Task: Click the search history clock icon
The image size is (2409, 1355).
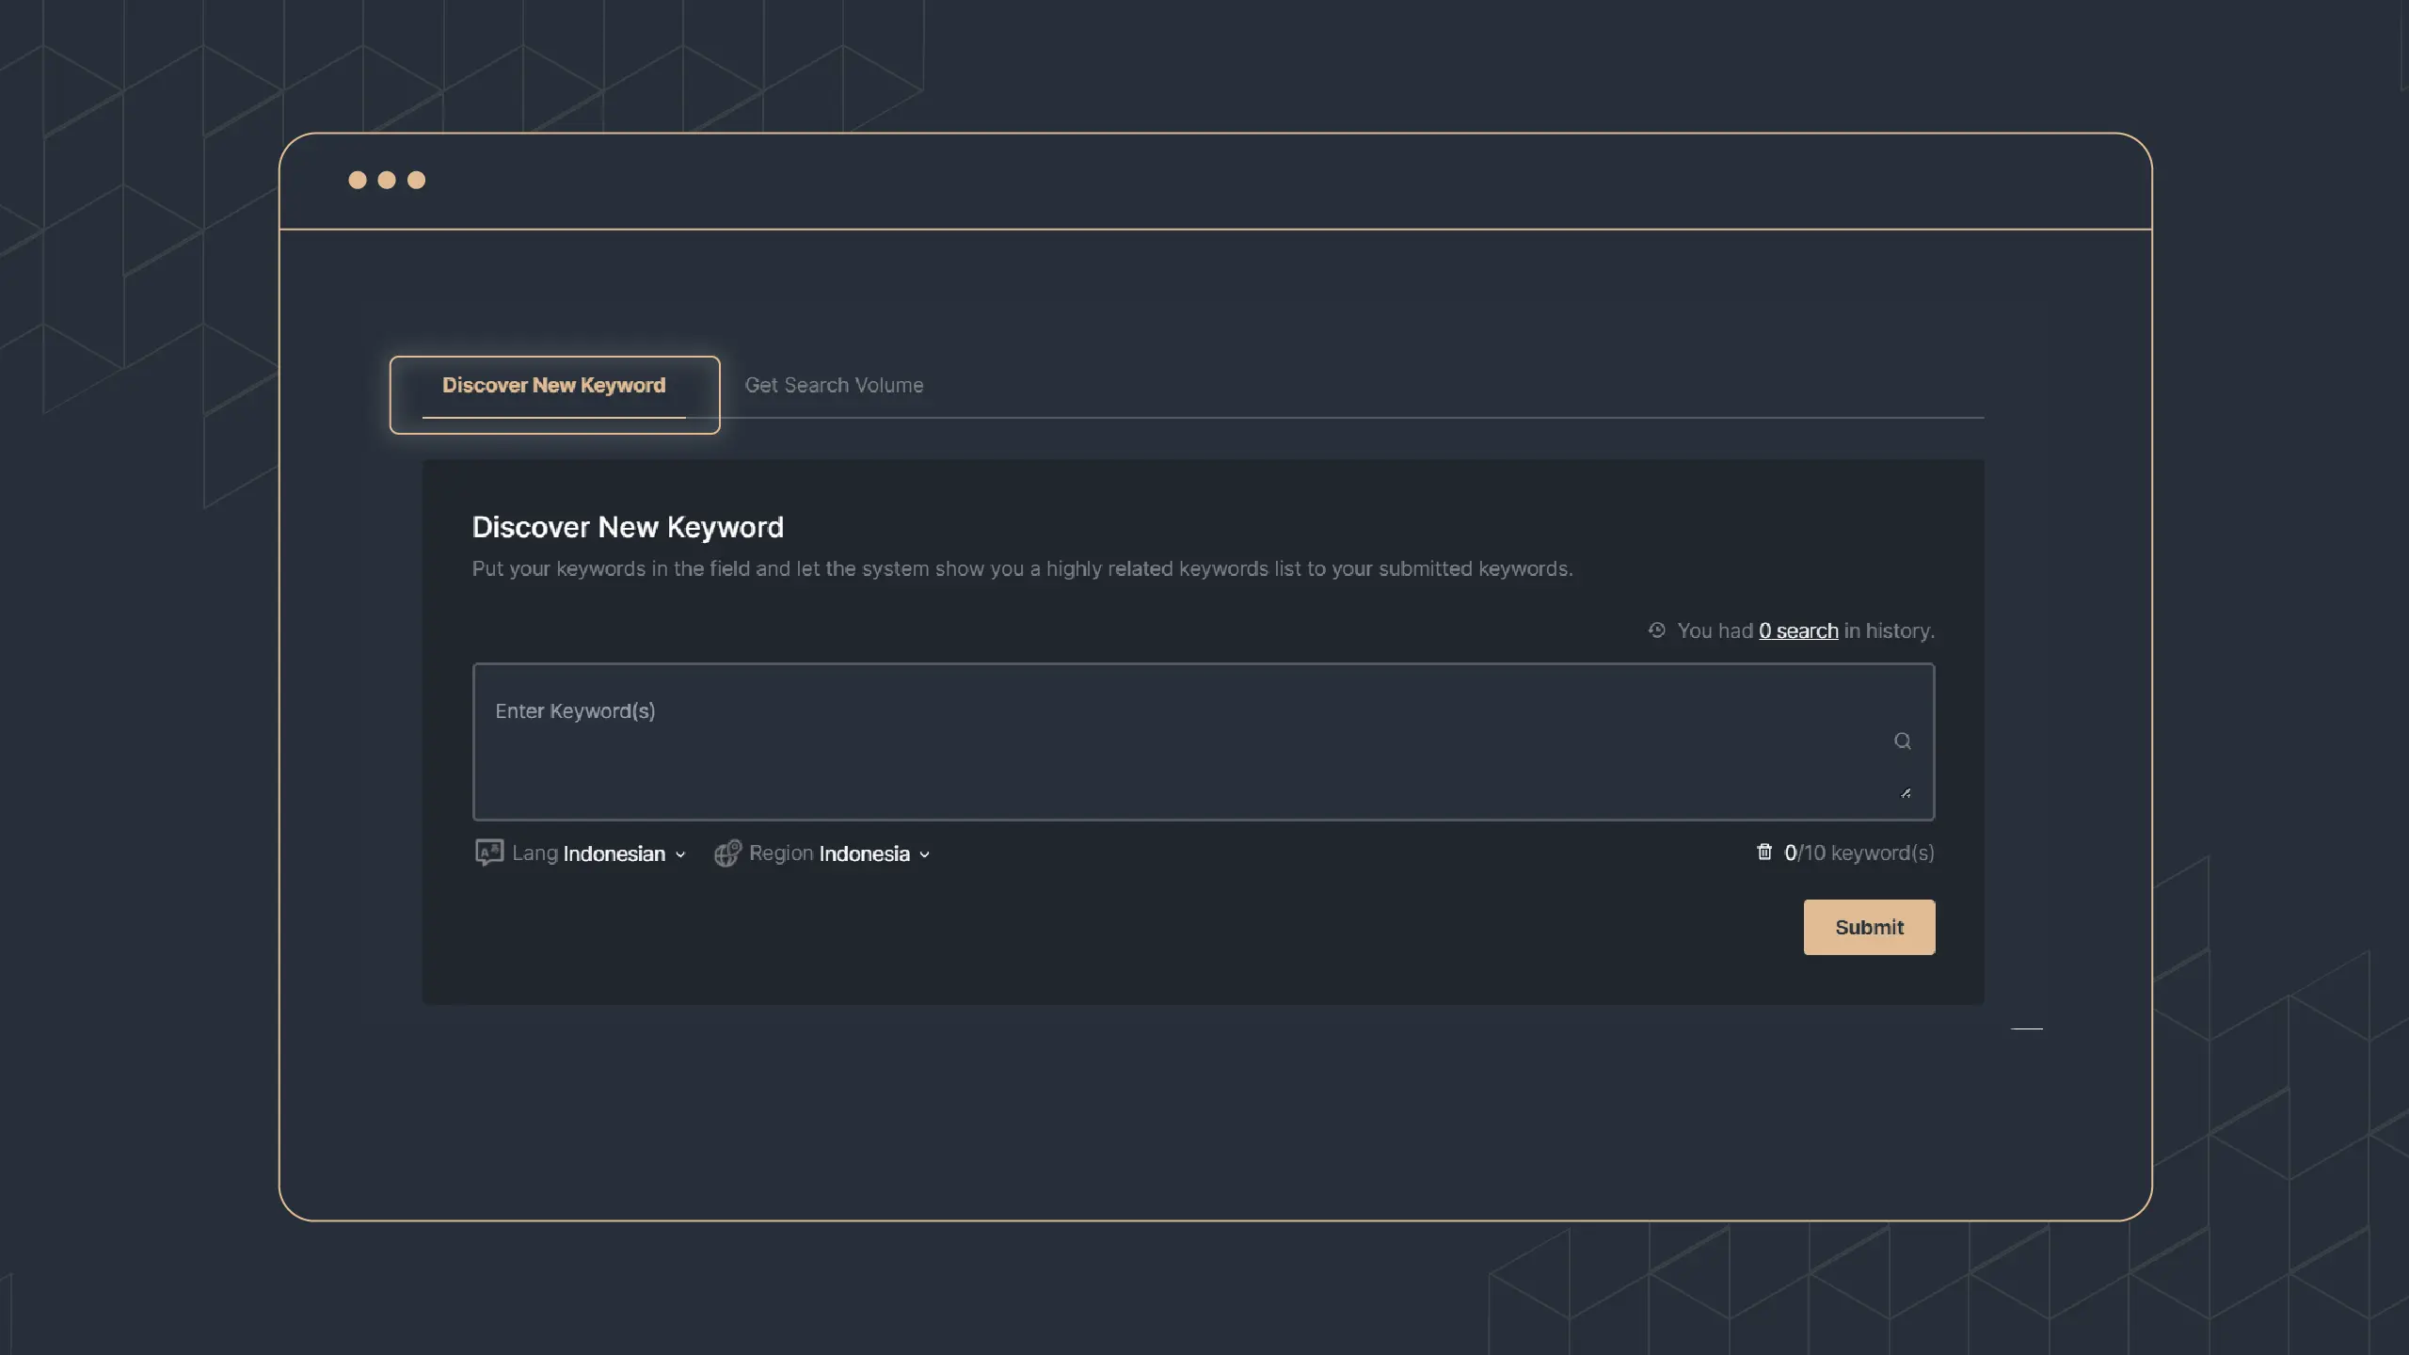Action: coord(1654,630)
